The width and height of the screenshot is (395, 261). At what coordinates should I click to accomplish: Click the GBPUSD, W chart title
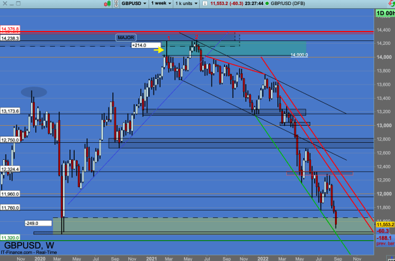[x=29, y=245]
